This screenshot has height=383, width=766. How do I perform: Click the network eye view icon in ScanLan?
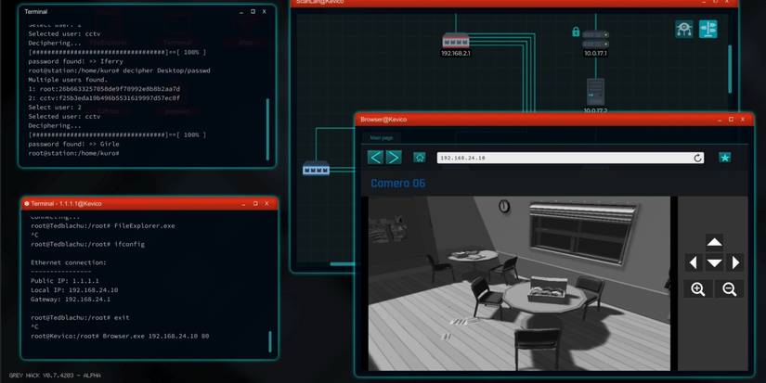tap(684, 30)
